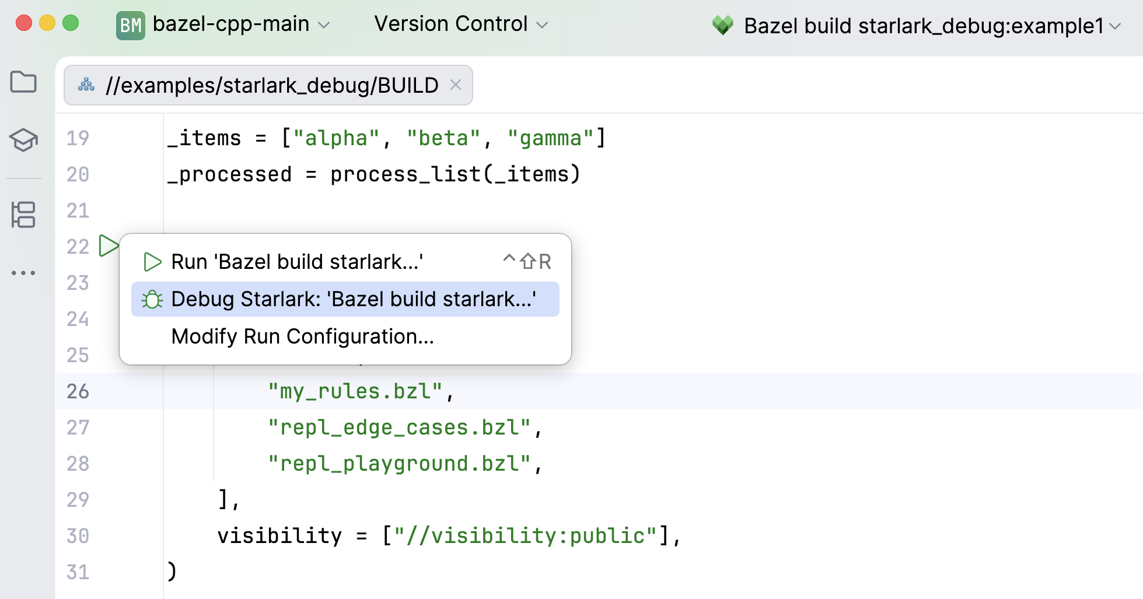Select Run 'Bazel build starlark...' menu item
Image resolution: width=1143 pixels, height=599 pixels.
345,262
